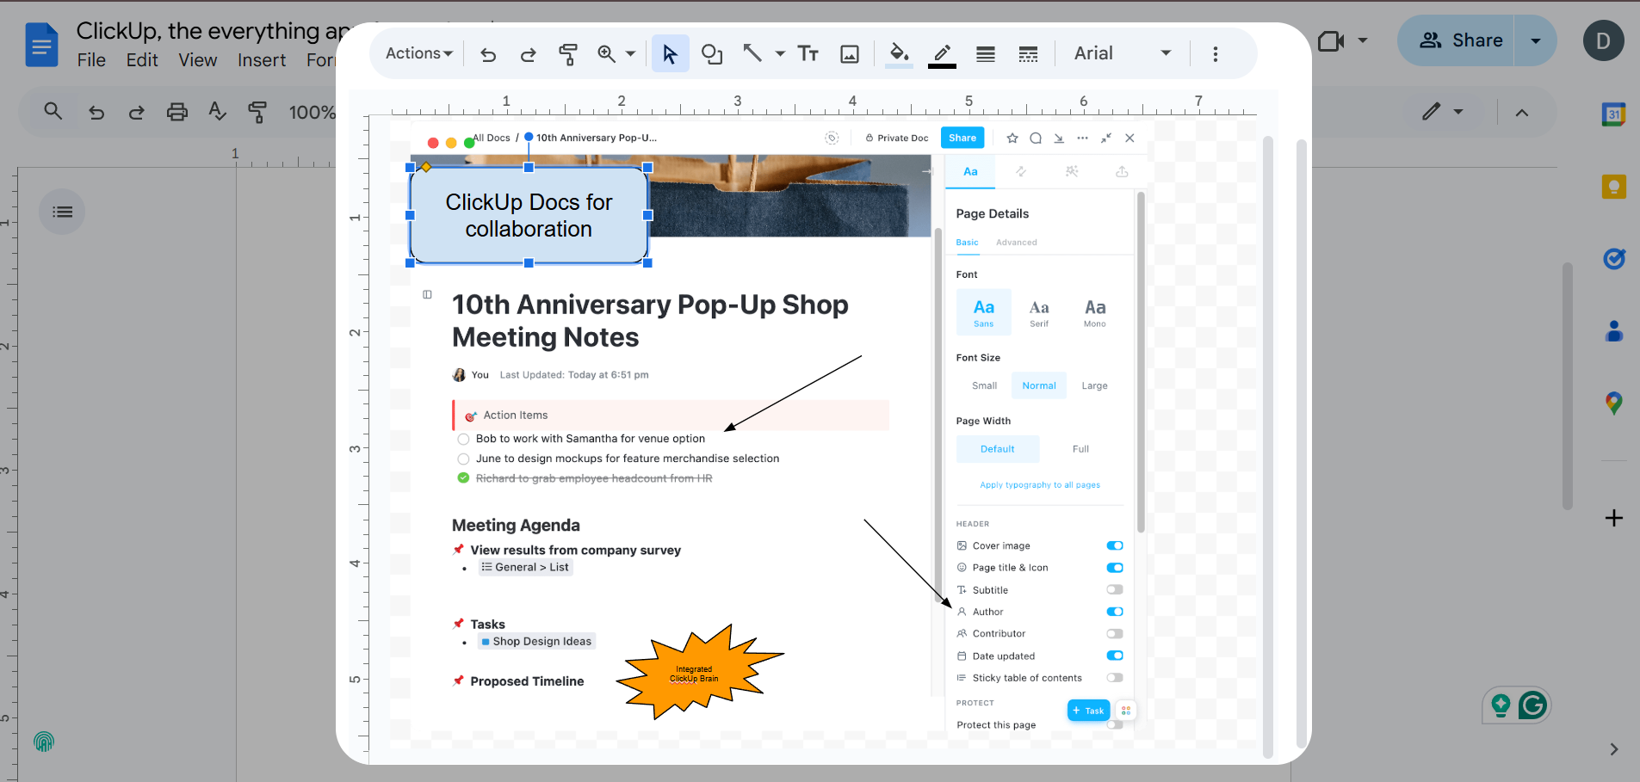The image size is (1640, 782).
Task: Click the Fill color swatch
Action: 898,53
